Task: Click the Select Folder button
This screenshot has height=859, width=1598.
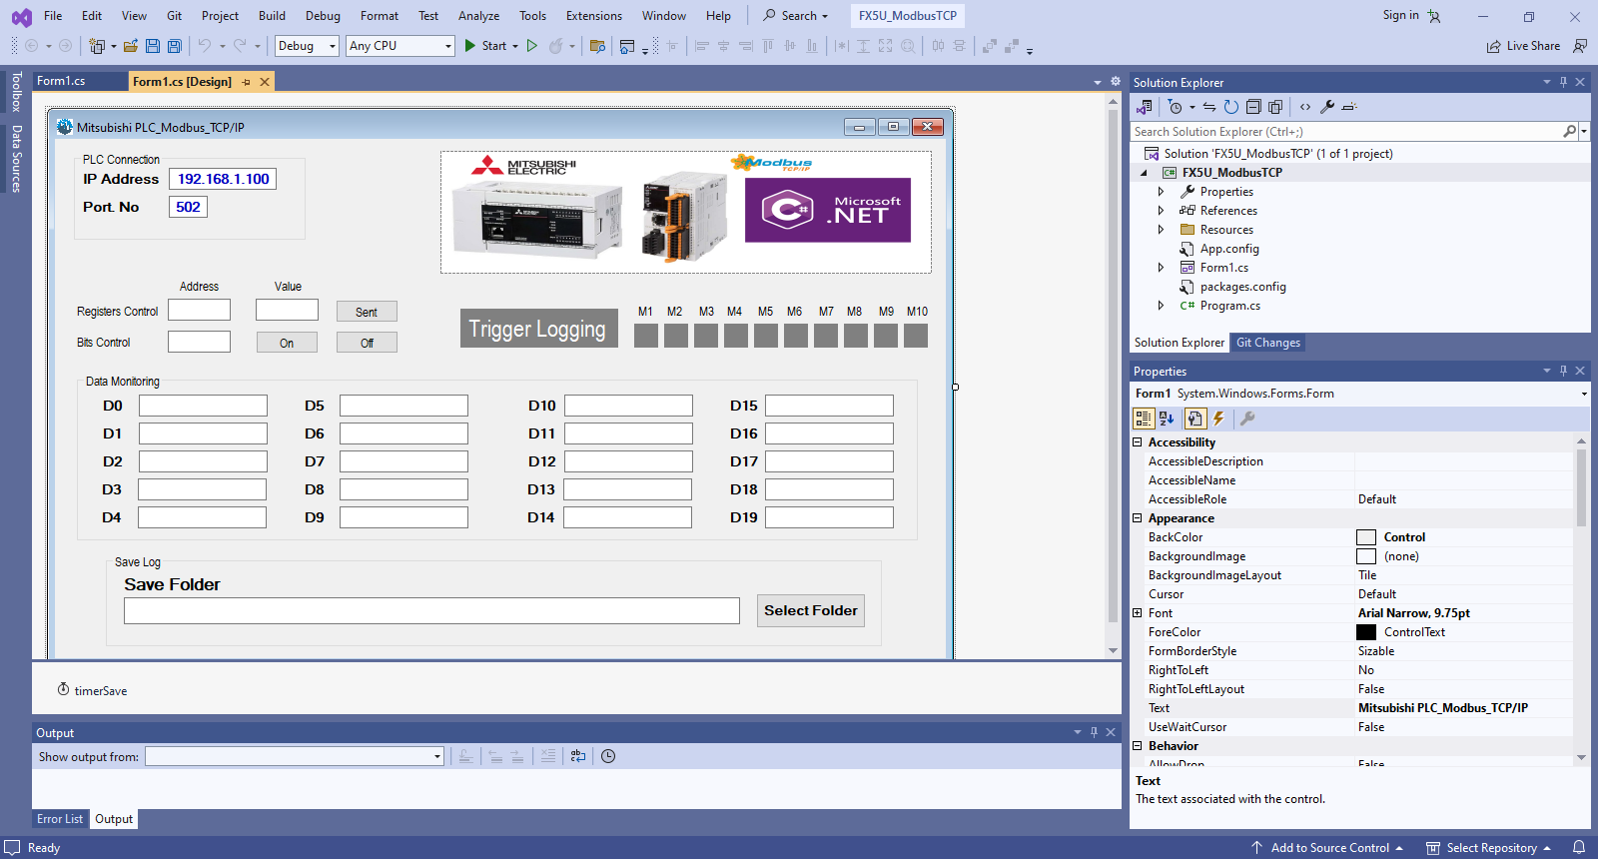Action: pos(810,610)
